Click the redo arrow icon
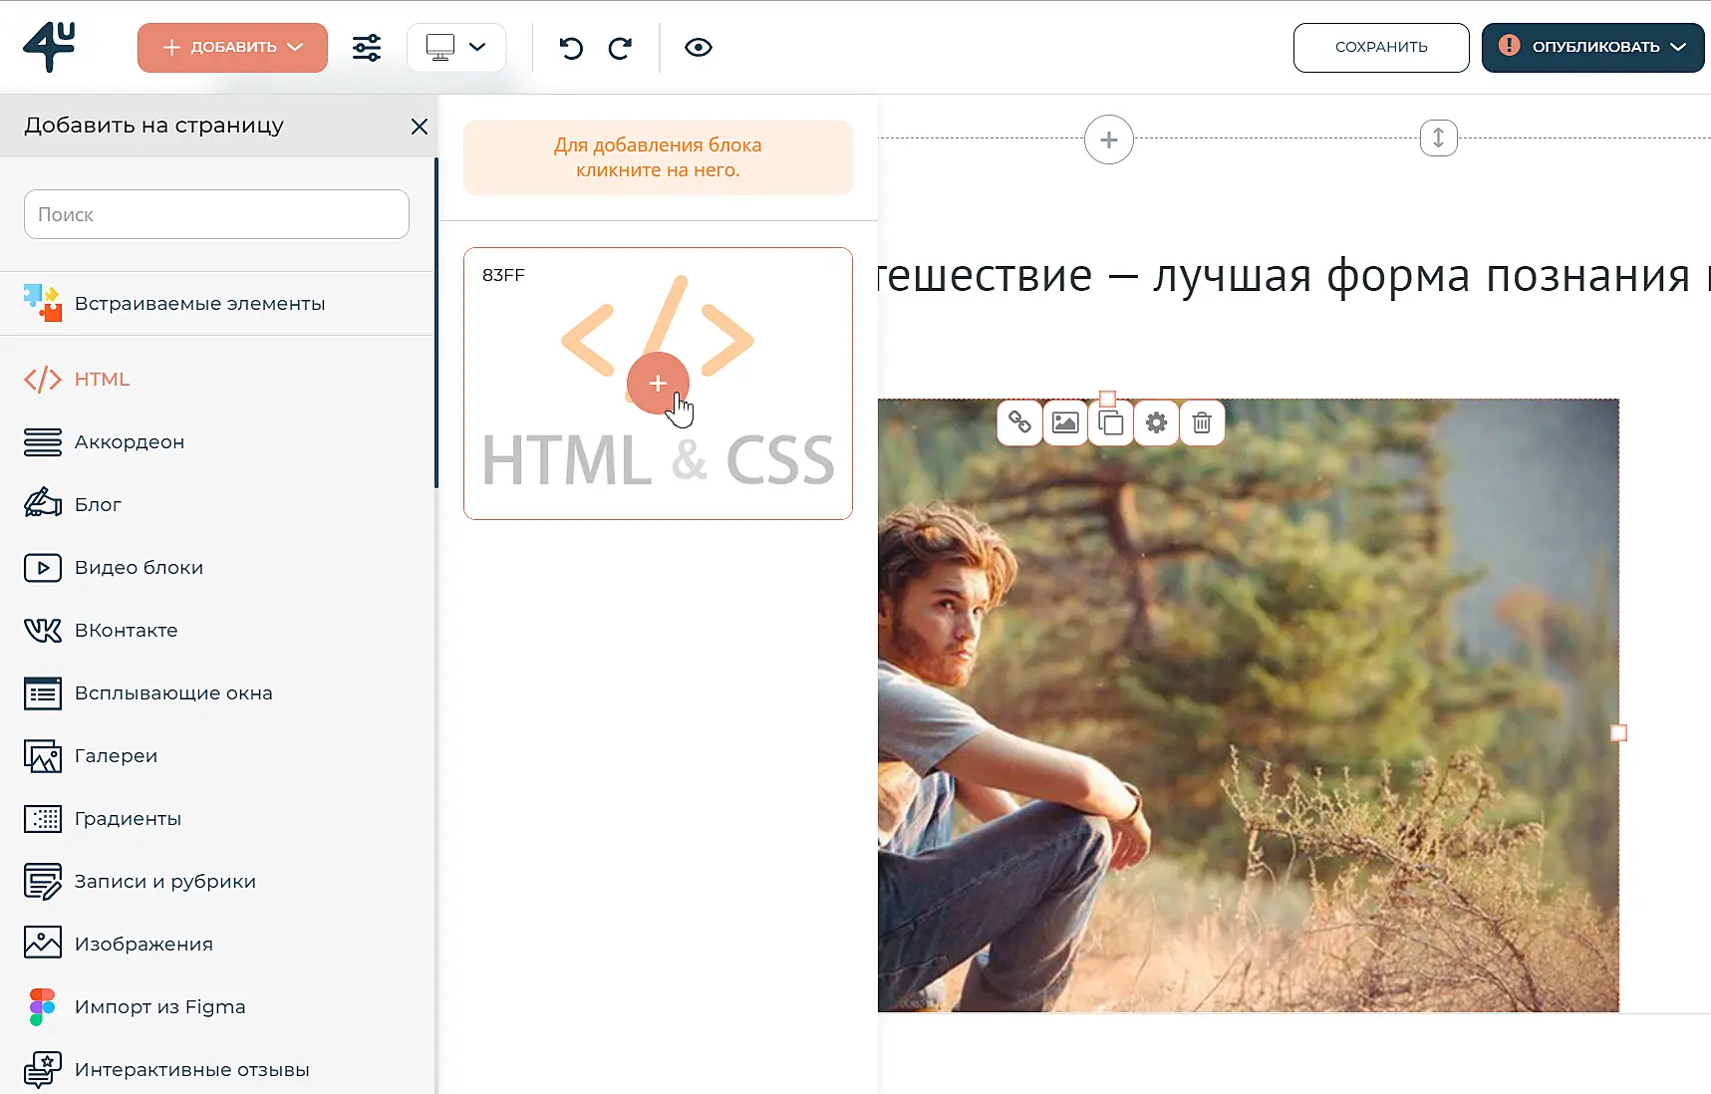The height and width of the screenshot is (1094, 1711). point(620,48)
